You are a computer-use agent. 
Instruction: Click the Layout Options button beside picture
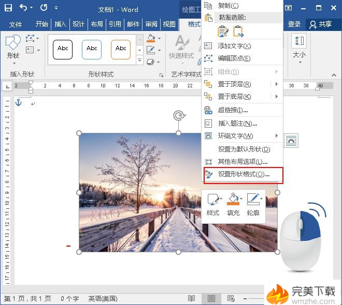[x=291, y=141]
